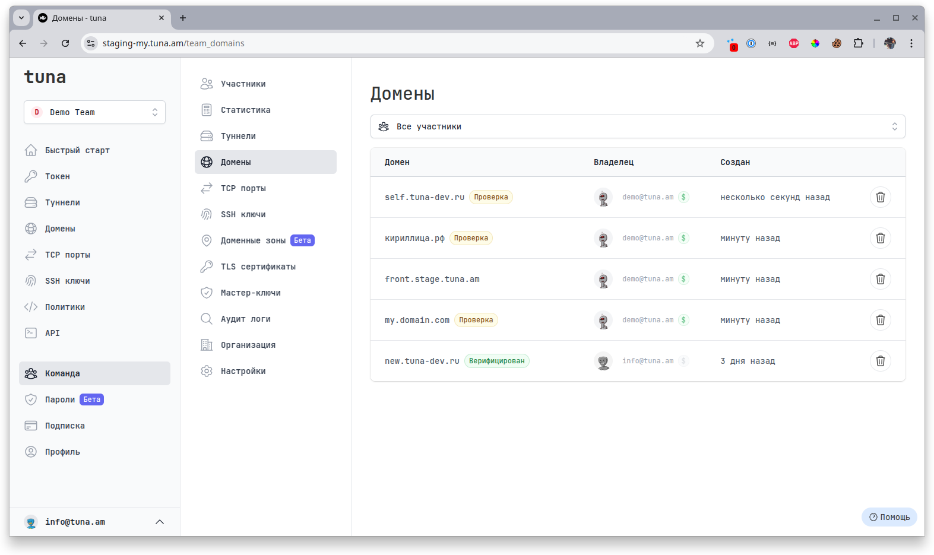Image resolution: width=934 pixels, height=555 pixels.
Task: Open Доменные зоны beta item
Action: (265, 240)
